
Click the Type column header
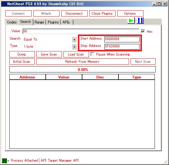click(137, 77)
